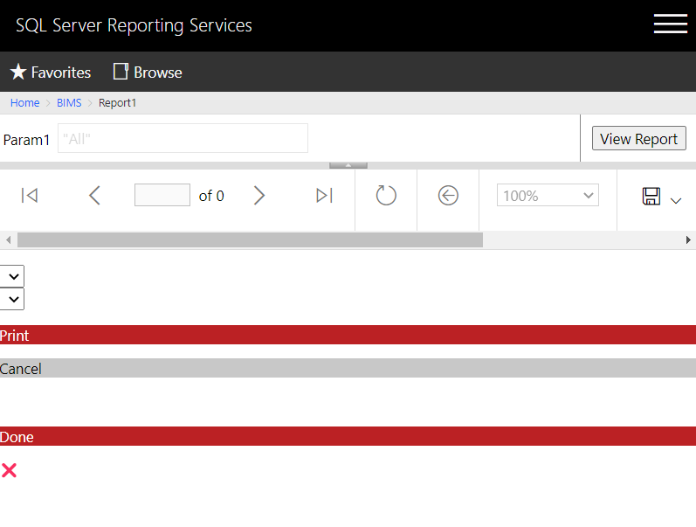696x527 pixels.
Task: Refresh the report
Action: pos(386,196)
